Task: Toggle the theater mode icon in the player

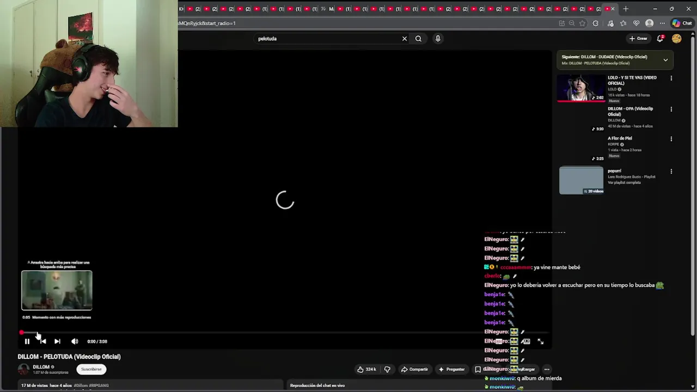Action: [526, 341]
